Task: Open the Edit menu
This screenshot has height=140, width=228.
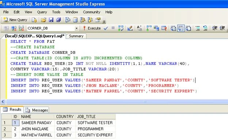Action: [x=16, y=12]
